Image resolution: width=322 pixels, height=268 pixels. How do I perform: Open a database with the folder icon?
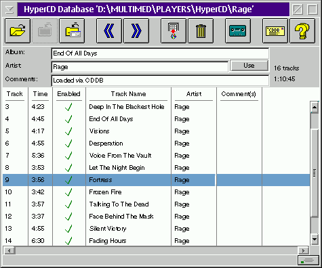18,31
